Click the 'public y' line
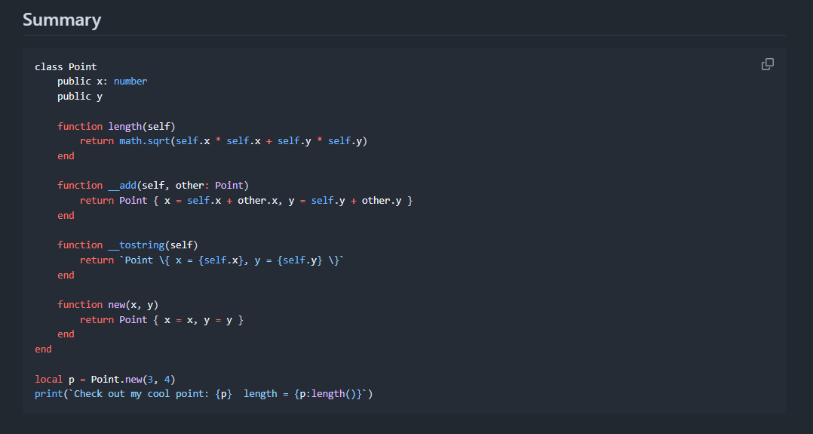The height and width of the screenshot is (434, 813). 80,97
